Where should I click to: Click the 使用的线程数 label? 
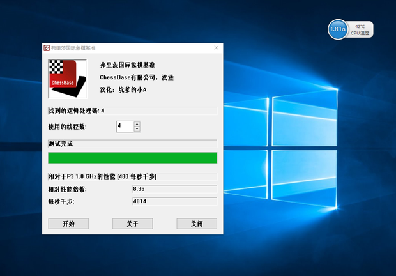pyautogui.click(x=68, y=126)
